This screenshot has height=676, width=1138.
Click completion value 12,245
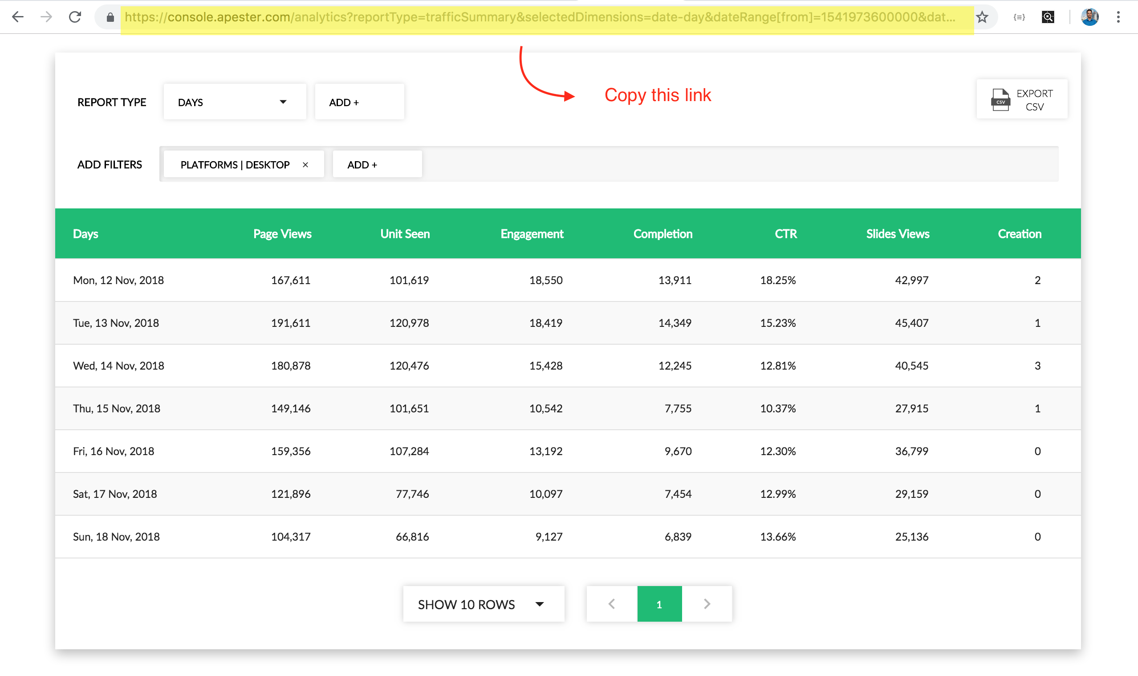pos(675,366)
